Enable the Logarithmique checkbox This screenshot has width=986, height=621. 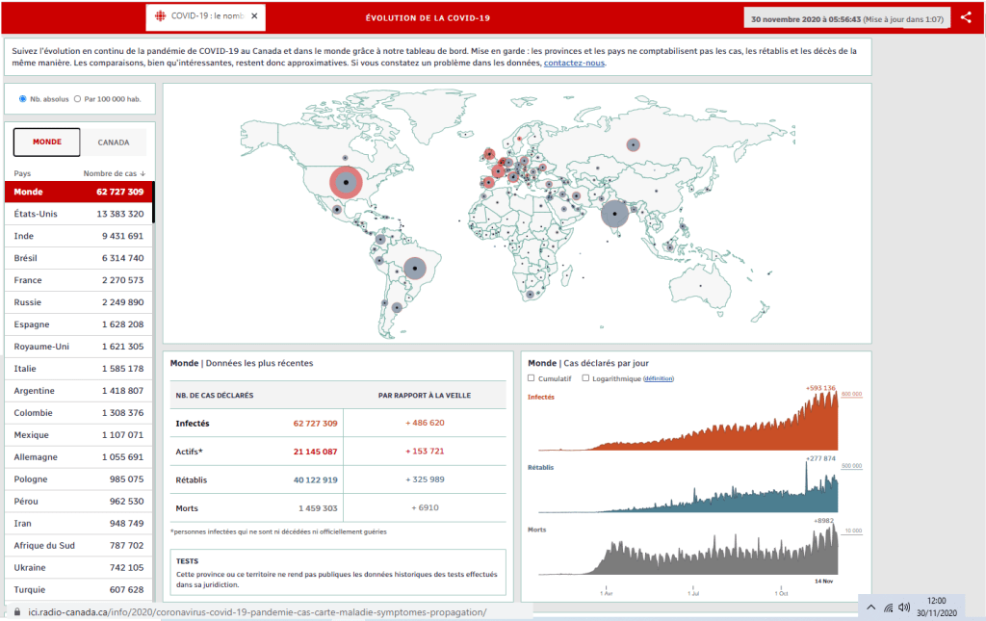[585, 378]
